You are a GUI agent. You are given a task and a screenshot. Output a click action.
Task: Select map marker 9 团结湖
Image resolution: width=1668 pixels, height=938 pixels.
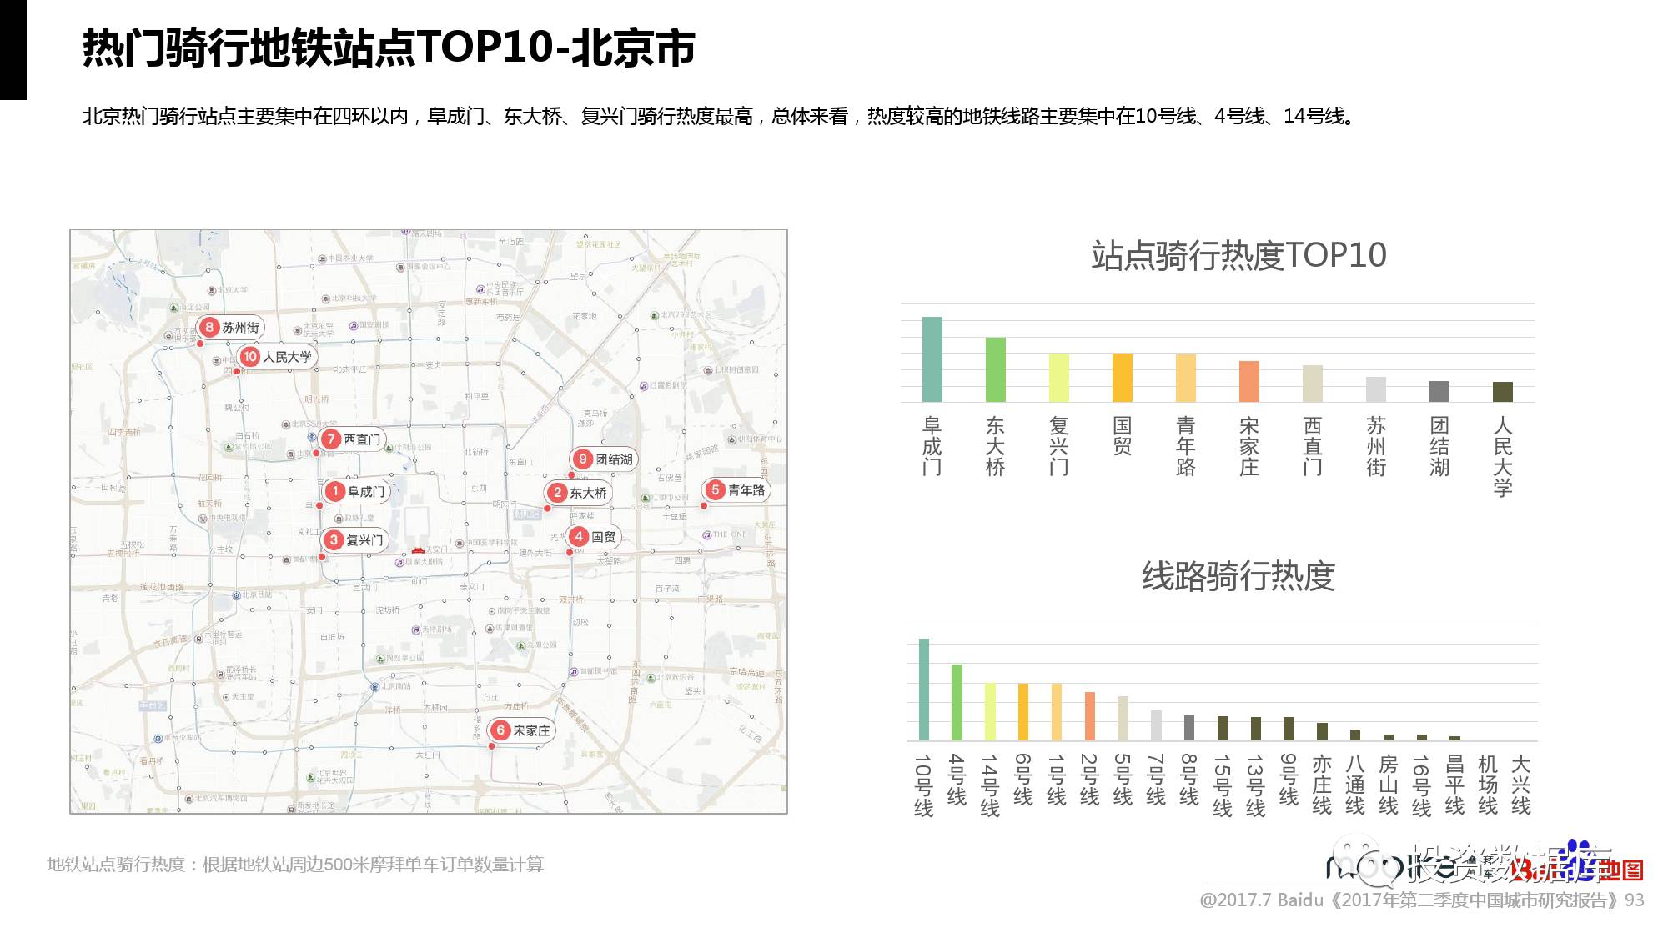tap(604, 459)
